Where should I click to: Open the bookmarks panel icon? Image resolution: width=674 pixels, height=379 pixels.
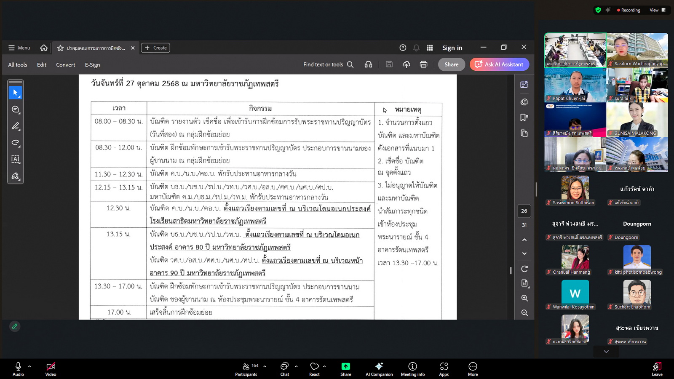click(x=524, y=117)
